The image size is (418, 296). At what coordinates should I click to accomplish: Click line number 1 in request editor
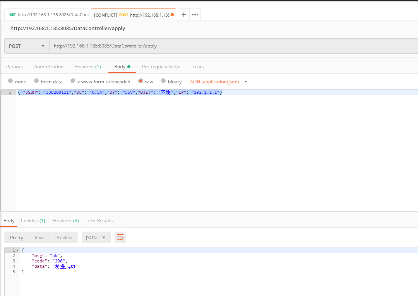pyautogui.click(x=10, y=92)
